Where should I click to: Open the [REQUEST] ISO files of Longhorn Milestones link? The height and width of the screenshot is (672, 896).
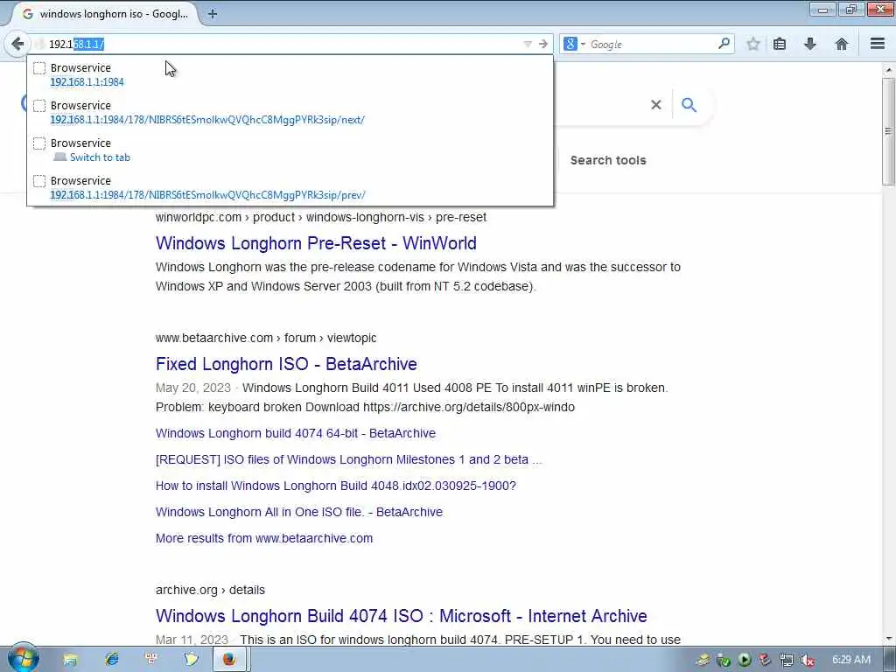pos(348,459)
